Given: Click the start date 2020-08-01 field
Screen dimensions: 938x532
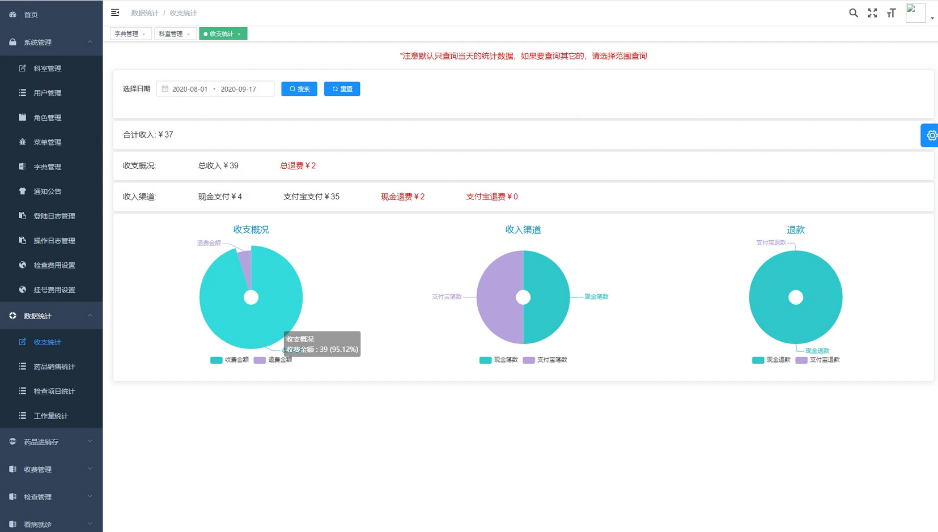Looking at the screenshot, I should tap(190, 89).
